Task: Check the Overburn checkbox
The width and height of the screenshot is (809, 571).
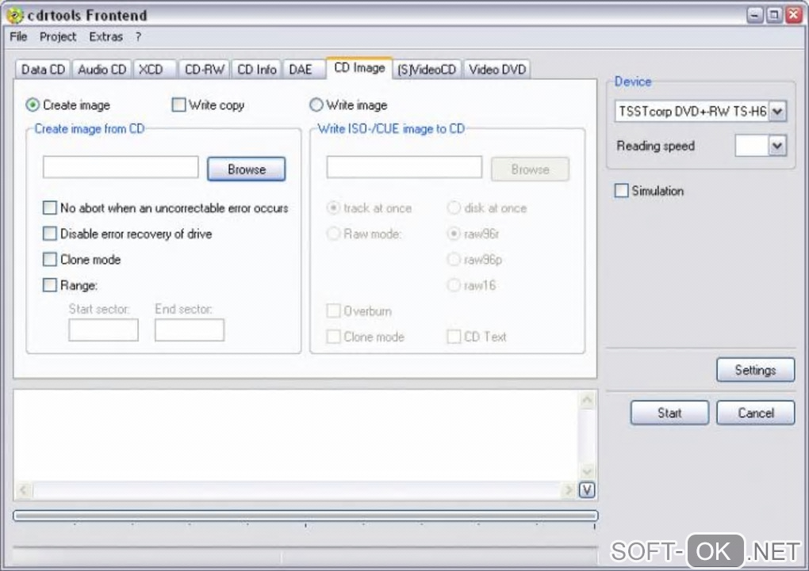Action: [334, 310]
